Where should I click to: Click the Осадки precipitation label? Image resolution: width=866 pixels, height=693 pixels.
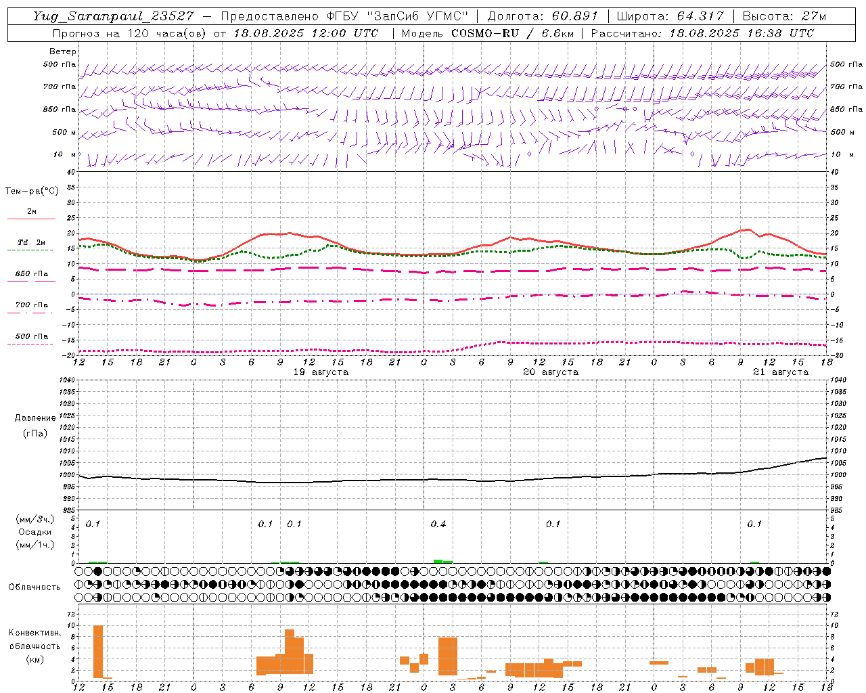[35, 532]
